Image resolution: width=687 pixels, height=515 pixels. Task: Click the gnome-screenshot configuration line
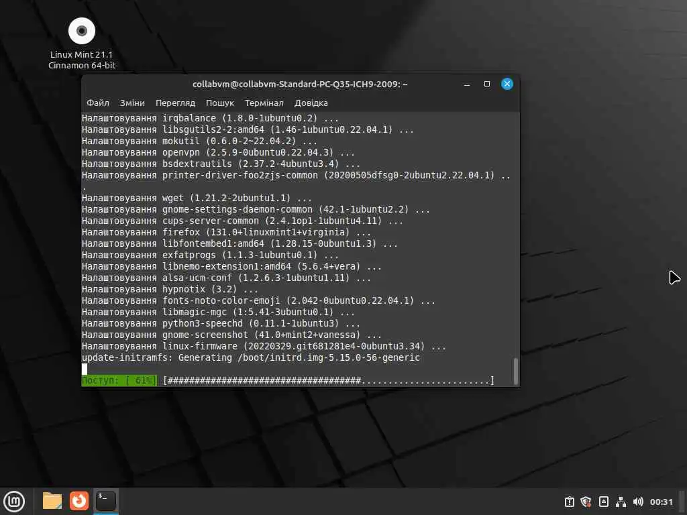[x=231, y=335]
